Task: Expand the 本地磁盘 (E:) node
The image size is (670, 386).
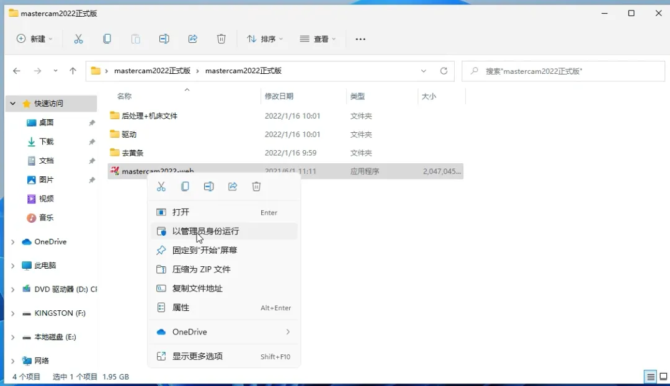Action: [x=13, y=337]
